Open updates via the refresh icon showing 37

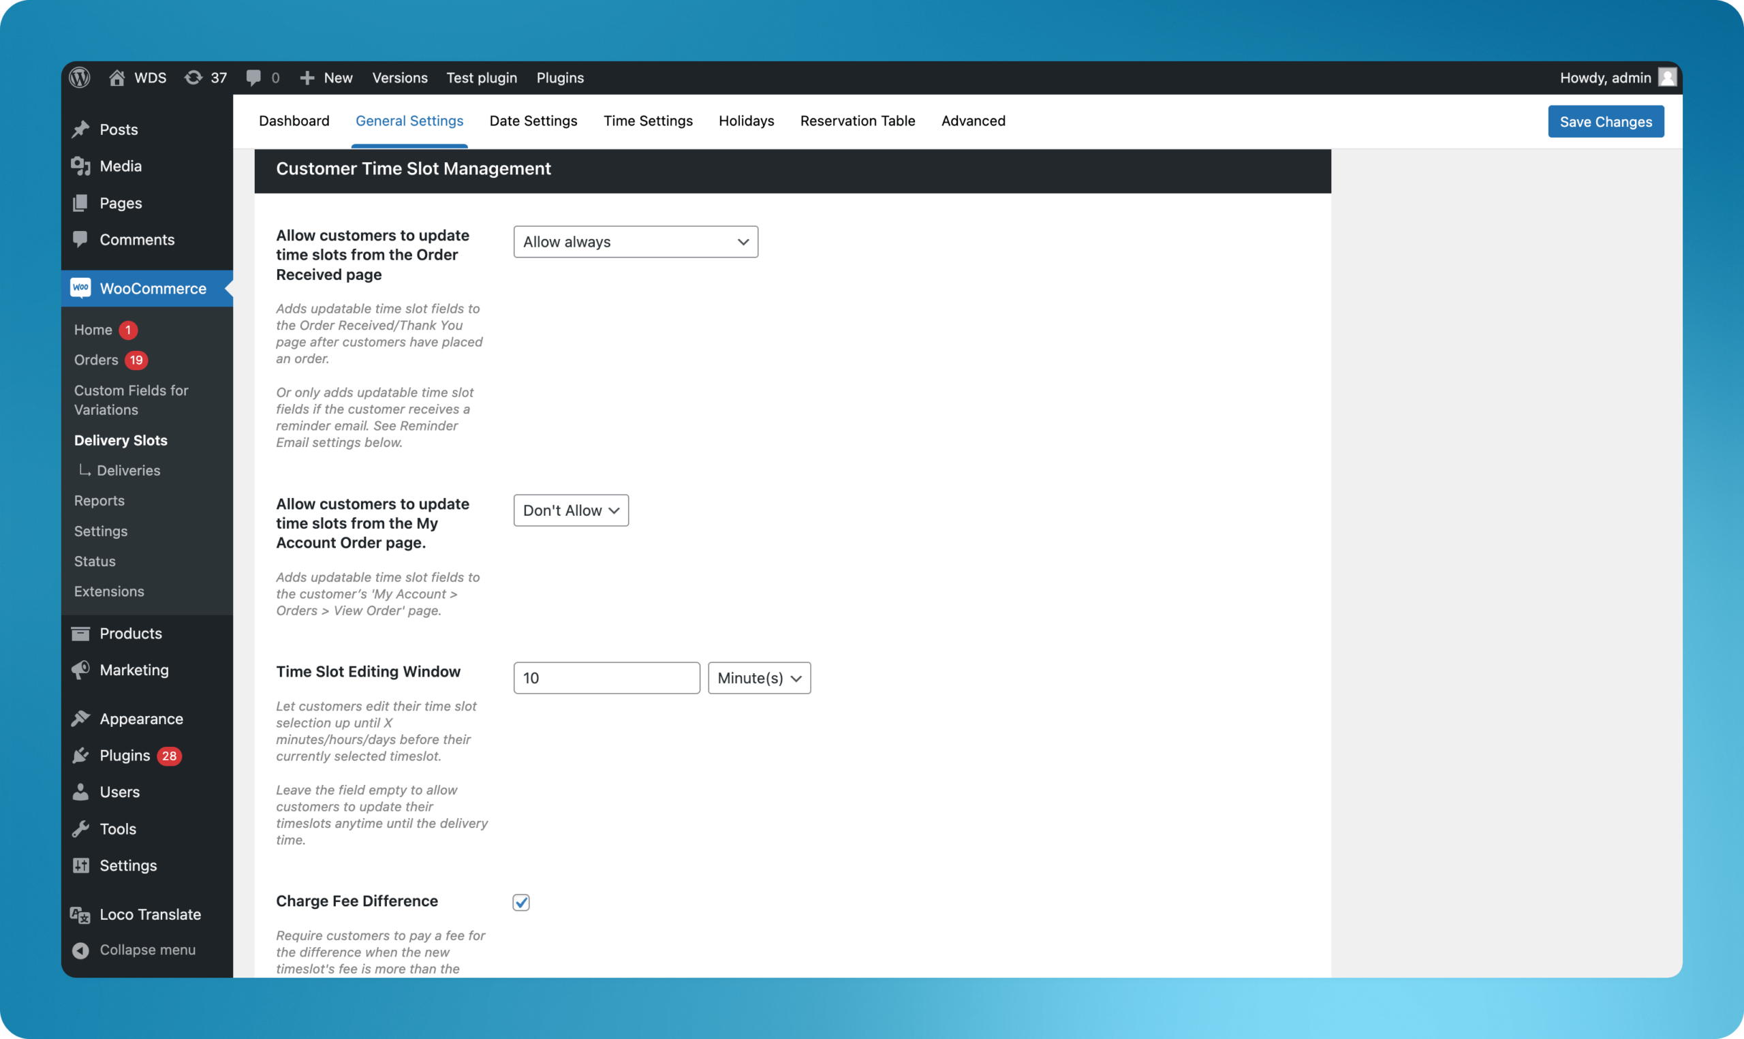coord(196,77)
